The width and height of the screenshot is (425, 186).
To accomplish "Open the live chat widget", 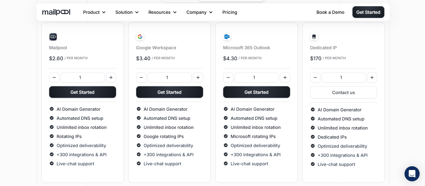I will [x=412, y=174].
